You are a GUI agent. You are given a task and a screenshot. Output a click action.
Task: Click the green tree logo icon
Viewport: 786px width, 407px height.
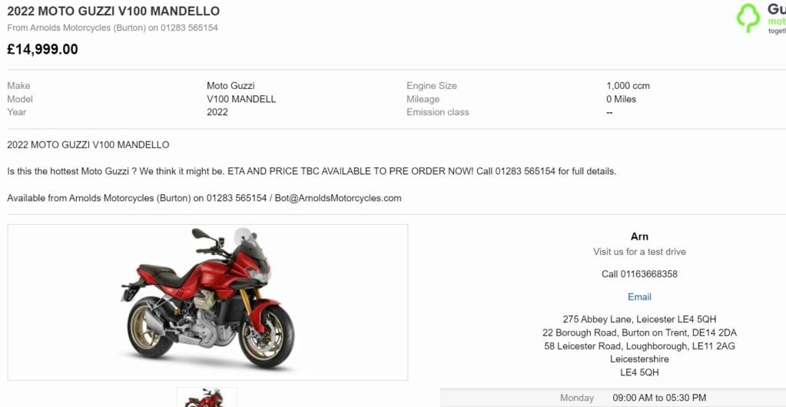click(748, 18)
